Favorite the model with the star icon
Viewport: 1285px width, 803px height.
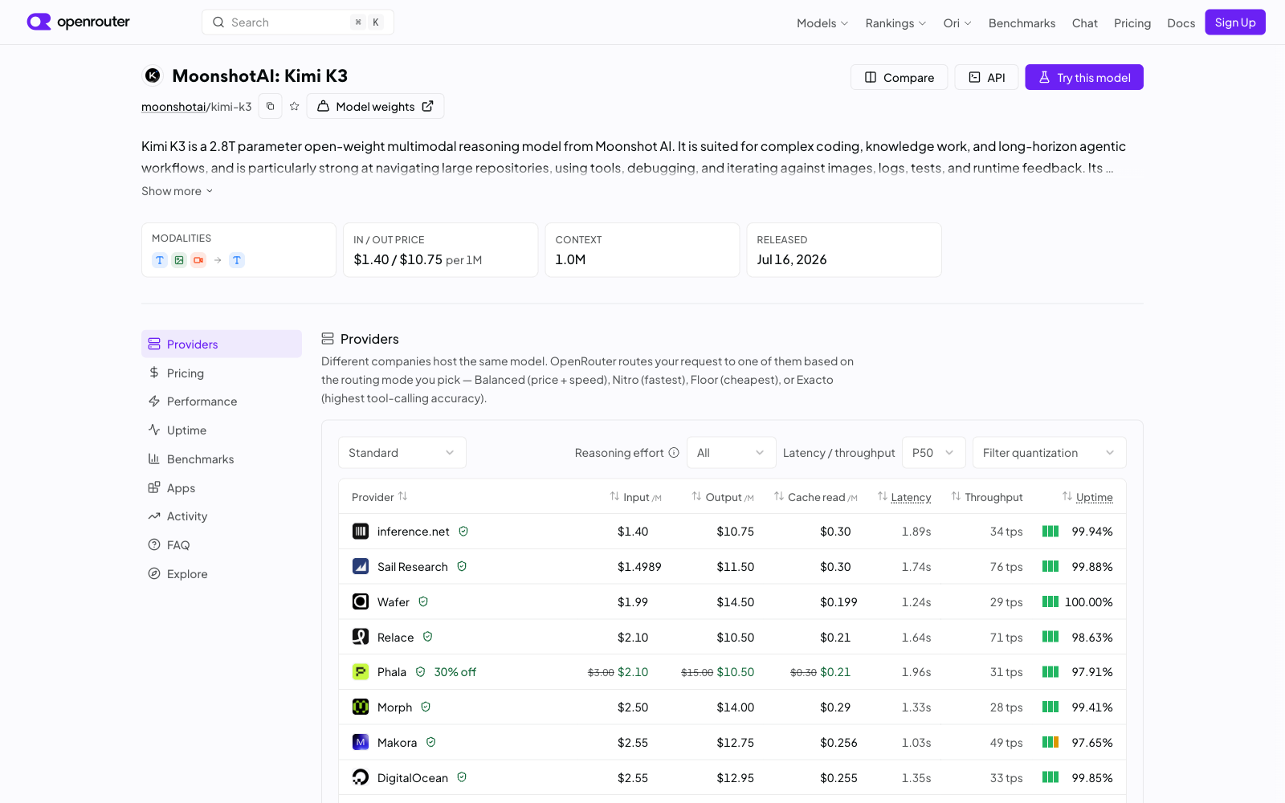[x=295, y=106]
